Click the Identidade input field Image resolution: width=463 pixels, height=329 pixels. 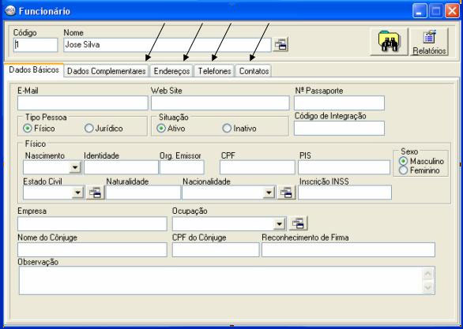click(121, 167)
